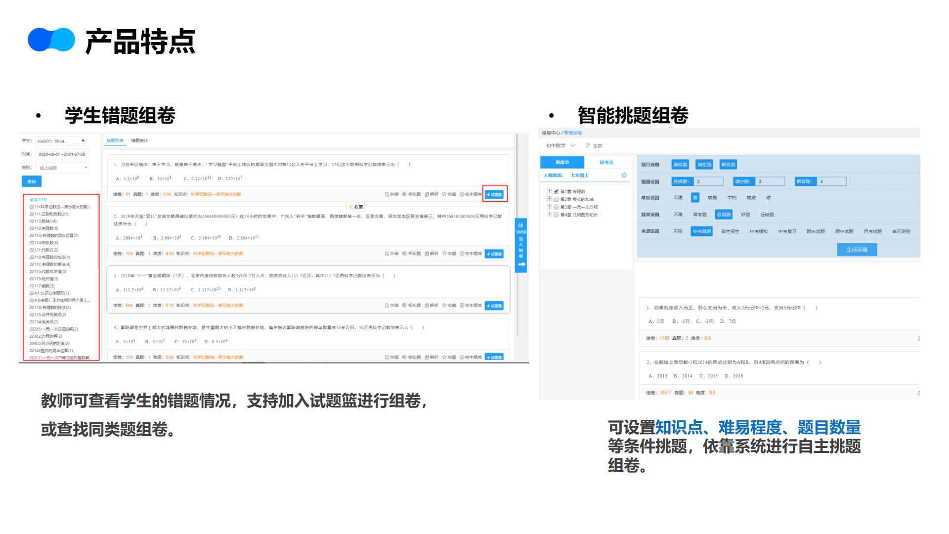Check the 第3章 一元一次方程 checkbox

(556, 207)
